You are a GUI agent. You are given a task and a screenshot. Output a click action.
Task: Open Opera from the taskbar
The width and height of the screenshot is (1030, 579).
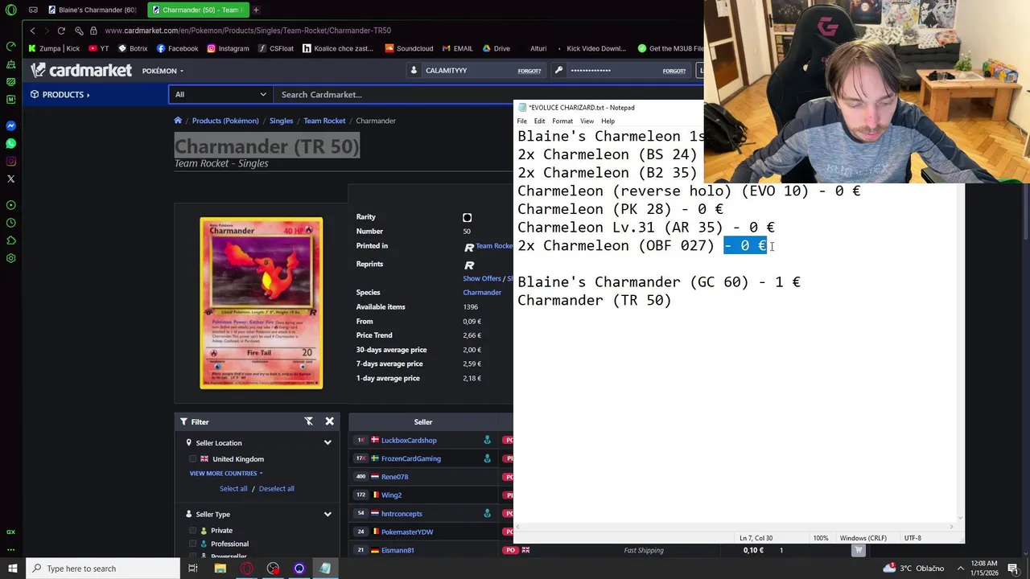[x=246, y=569]
